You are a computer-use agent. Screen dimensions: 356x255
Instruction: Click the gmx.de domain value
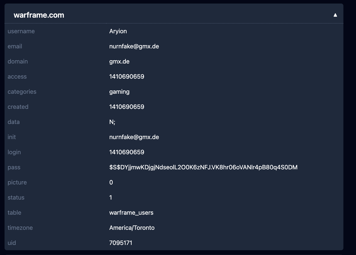tap(119, 61)
